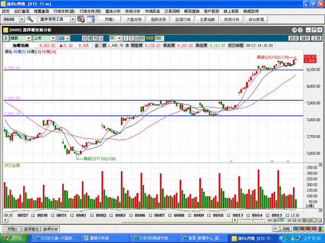Click the red line-chart icon at toolbar end

pos(320,220)
